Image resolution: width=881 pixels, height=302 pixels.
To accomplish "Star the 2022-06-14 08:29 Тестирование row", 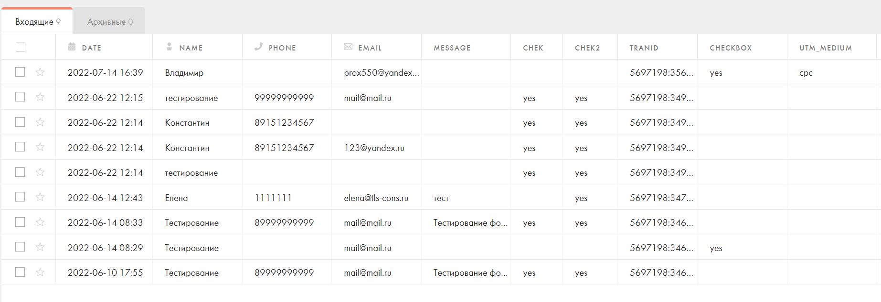I will click(x=40, y=247).
